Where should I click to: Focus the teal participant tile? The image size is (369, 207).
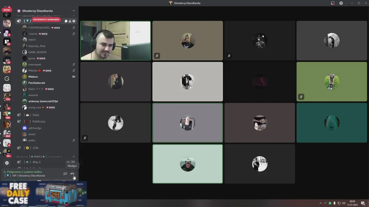click(x=332, y=123)
